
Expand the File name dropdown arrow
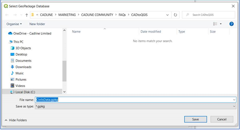point(234,100)
